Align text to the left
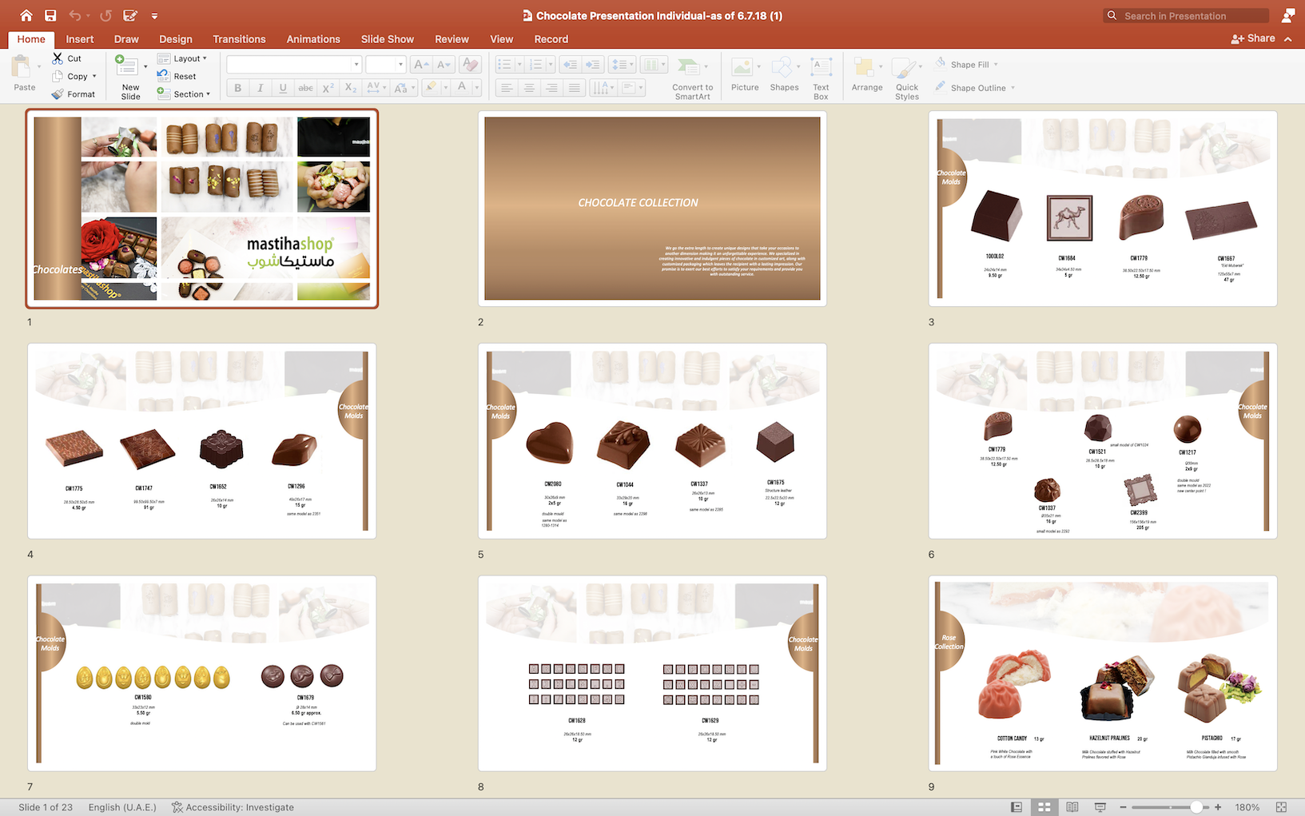This screenshot has width=1305, height=816. (506, 88)
